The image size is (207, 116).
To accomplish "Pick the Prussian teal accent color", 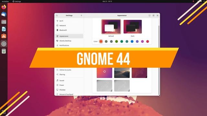I will click(x=127, y=42).
